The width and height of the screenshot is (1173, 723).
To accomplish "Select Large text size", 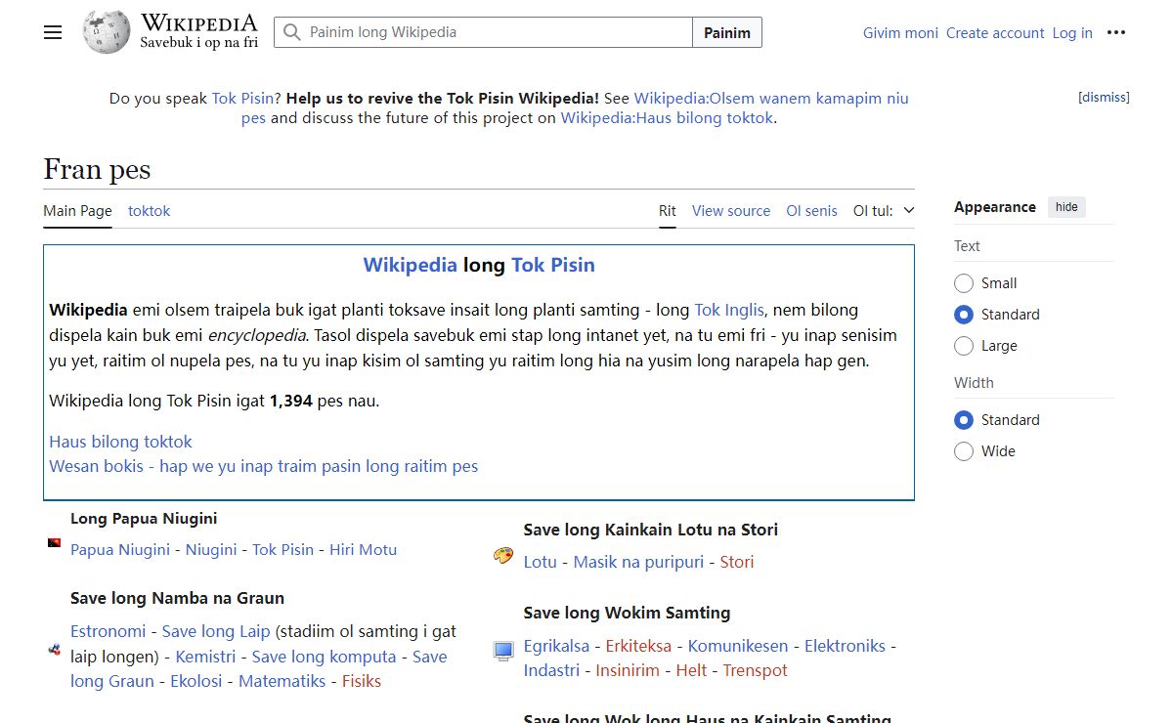I will click(964, 346).
